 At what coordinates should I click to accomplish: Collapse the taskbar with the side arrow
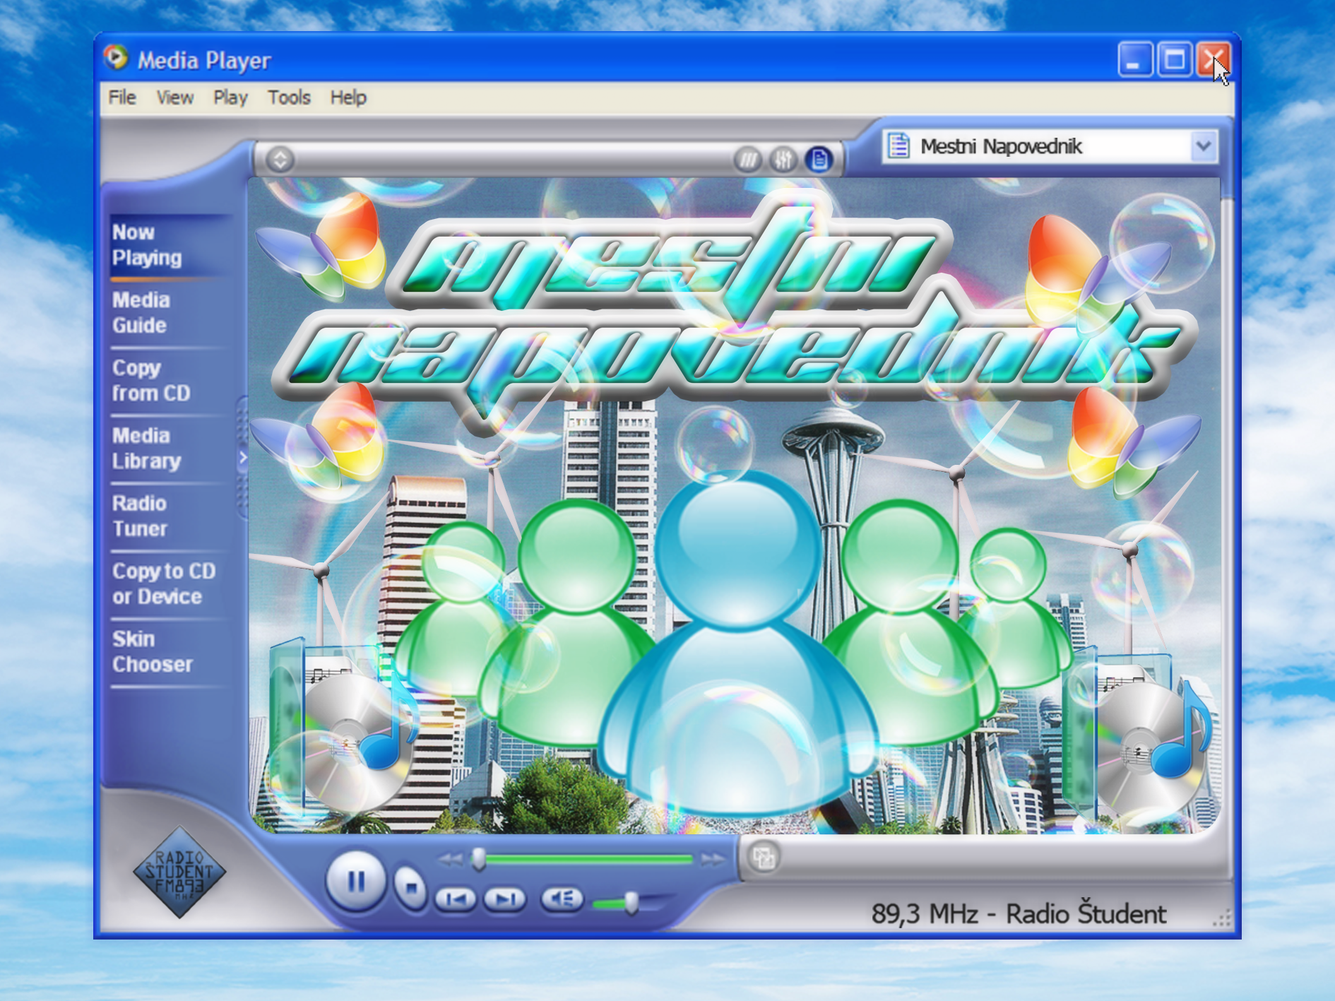242,458
